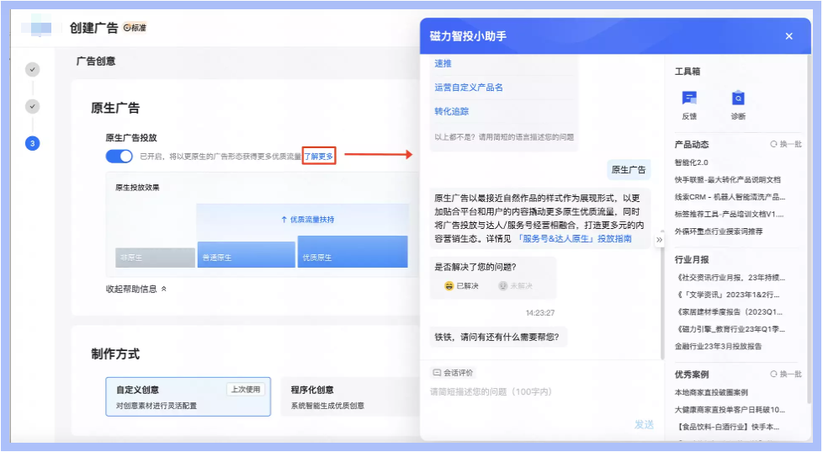Viewport: 823px width, 452px height.
Task: Choose the 运营自定义产品名 suggested question
Action: pyautogui.click(x=469, y=88)
